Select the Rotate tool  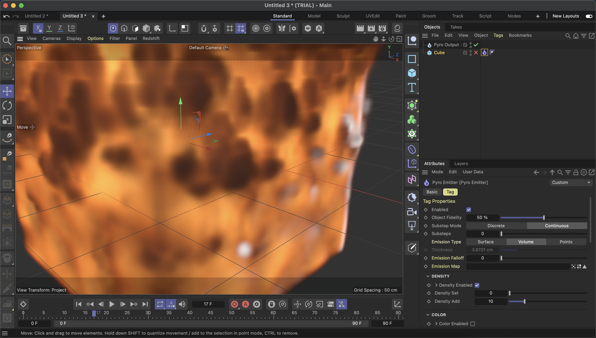click(x=7, y=106)
